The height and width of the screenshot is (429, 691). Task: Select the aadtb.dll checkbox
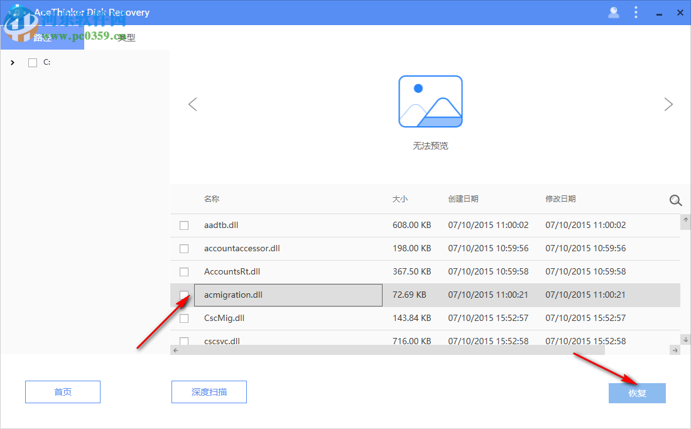tap(183, 225)
